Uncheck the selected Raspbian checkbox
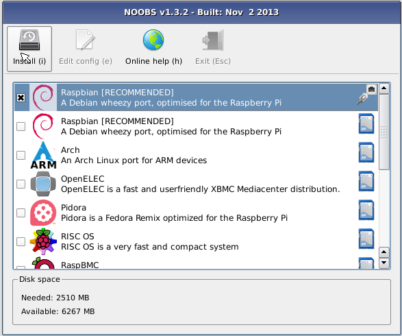 tap(21, 97)
